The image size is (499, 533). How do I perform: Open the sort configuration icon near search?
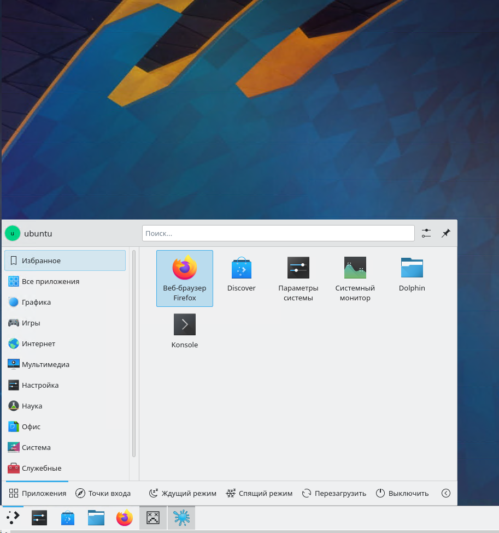tap(426, 233)
